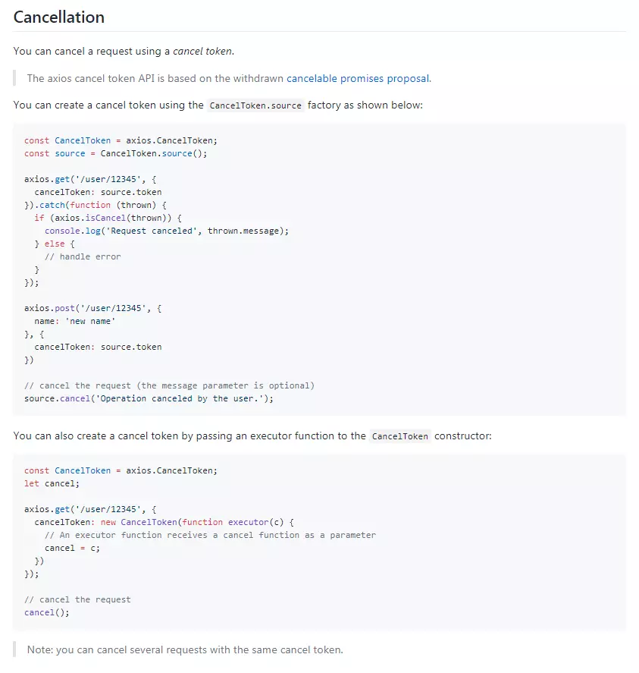The image size is (639, 673).
Task: Click the new CancelToken(function executor(c) line
Action: (163, 522)
